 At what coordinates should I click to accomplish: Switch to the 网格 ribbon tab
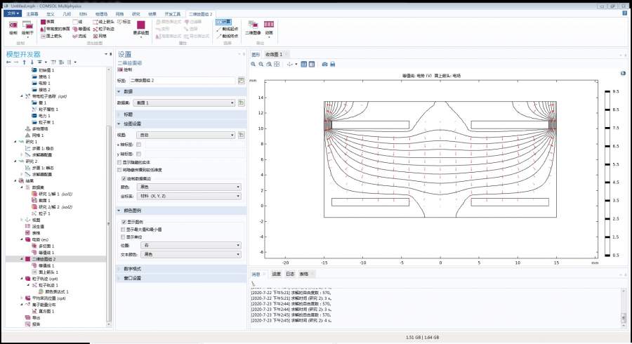[x=120, y=13]
